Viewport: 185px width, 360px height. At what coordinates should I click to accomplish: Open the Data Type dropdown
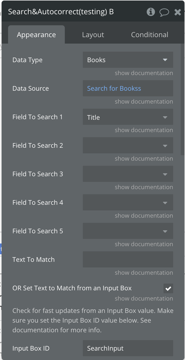[x=128, y=60]
